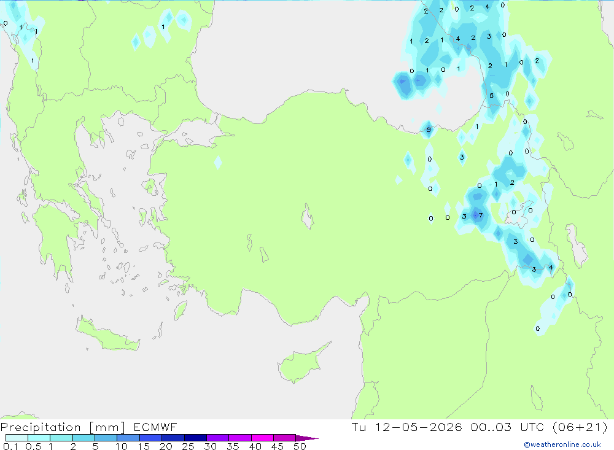The image size is (614, 450).
Task: Click the "25" legend scale label
Action: coord(188,446)
